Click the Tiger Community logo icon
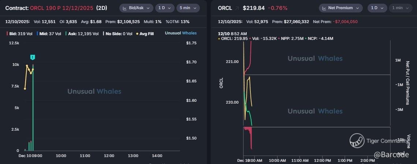 (357, 141)
